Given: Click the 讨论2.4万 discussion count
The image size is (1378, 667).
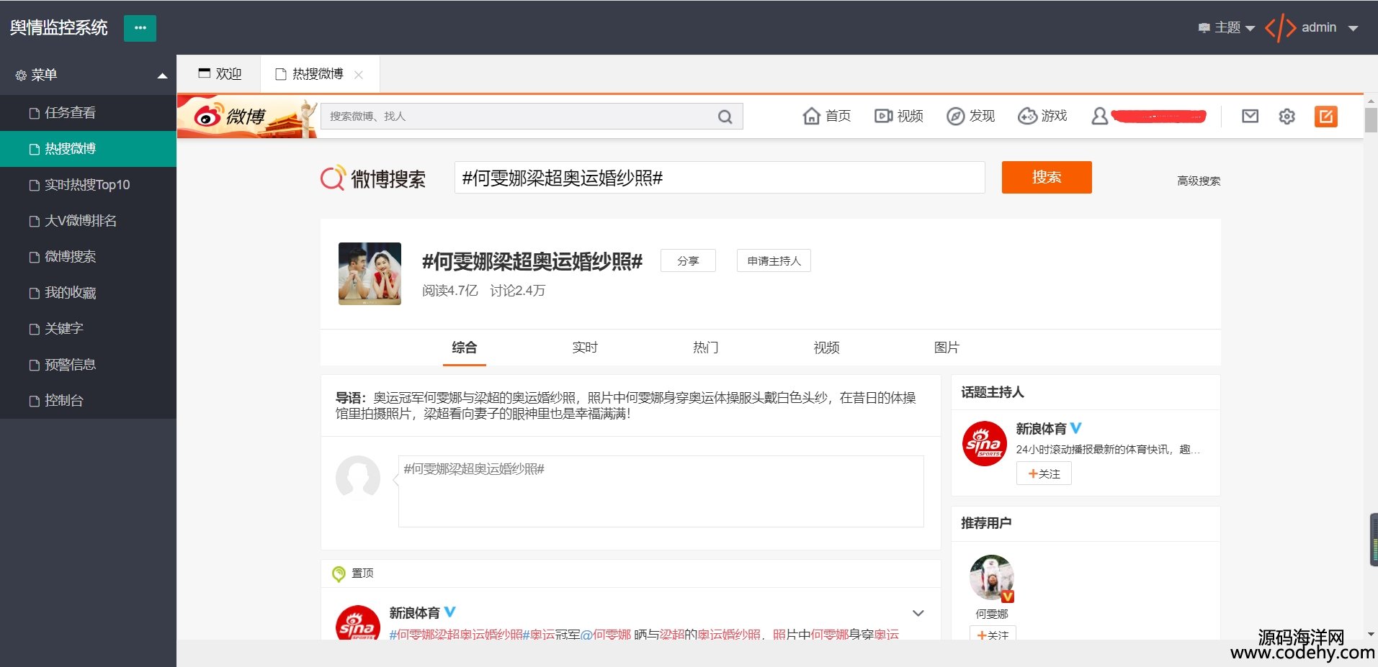Looking at the screenshot, I should tap(518, 291).
